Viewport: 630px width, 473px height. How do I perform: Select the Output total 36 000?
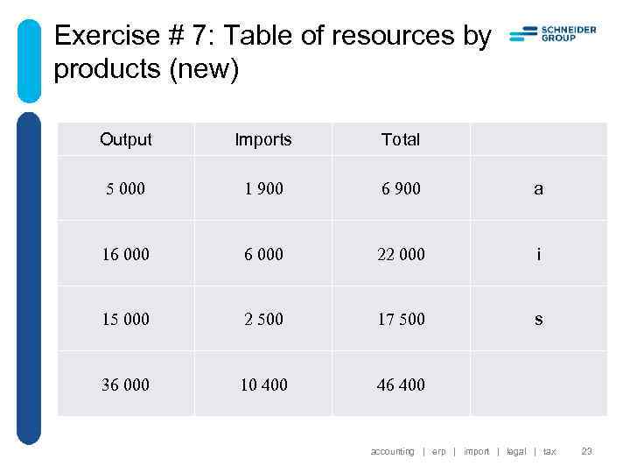pos(126,385)
